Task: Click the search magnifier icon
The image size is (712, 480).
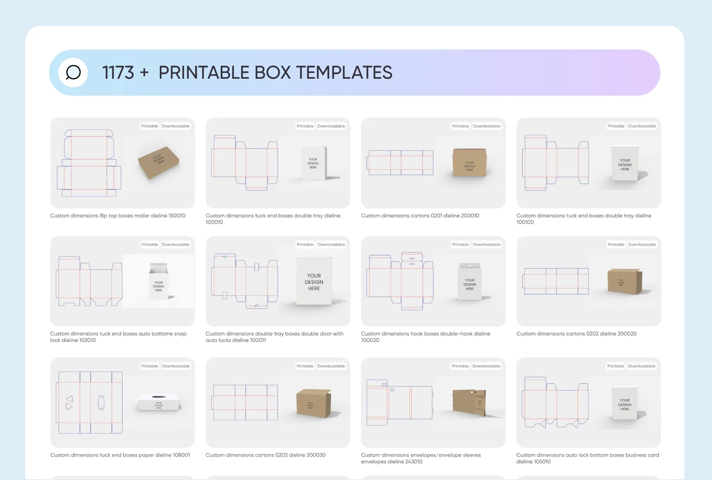Action: point(73,73)
